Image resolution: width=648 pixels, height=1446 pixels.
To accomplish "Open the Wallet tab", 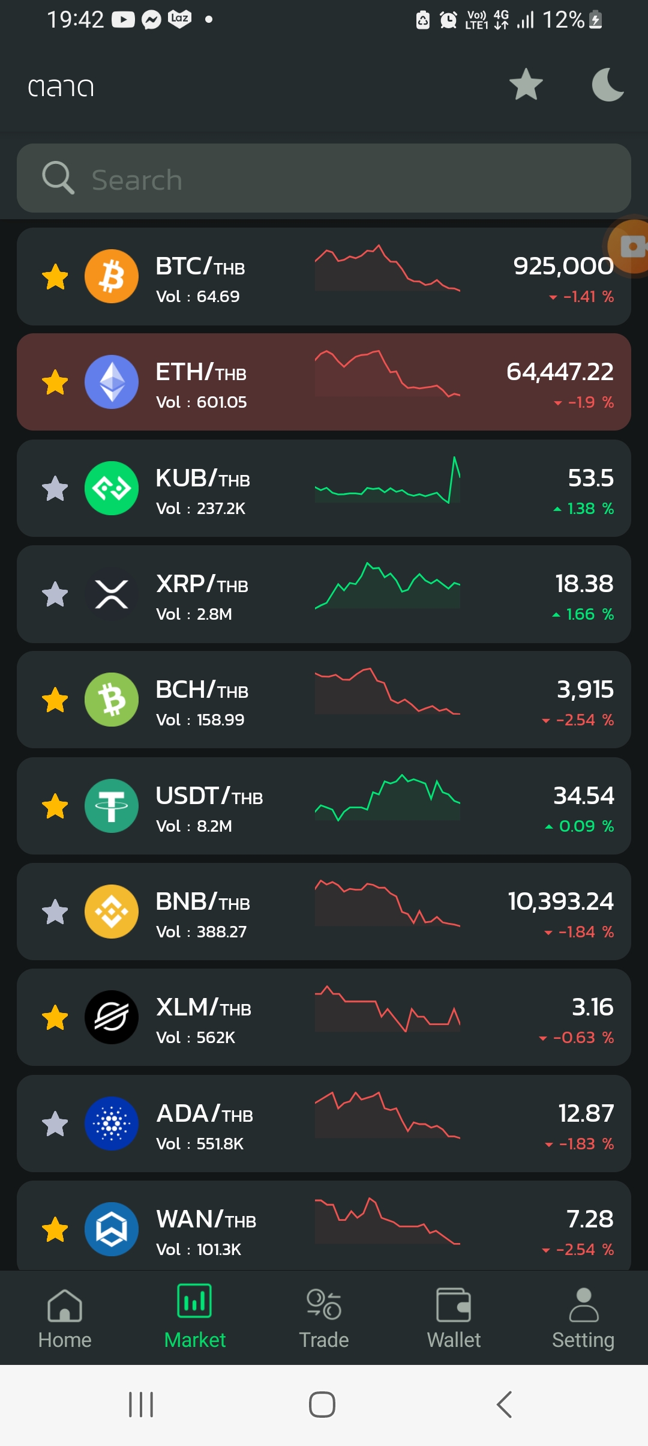I will (454, 1319).
